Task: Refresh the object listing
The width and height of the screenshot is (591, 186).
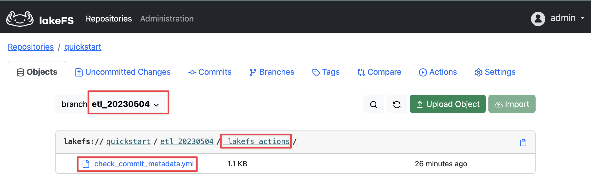Action: 396,104
